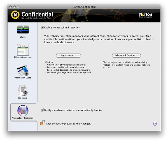Screen dimensions: 168x141
Task: Click the Norton Confidential window title bar
Action: (84, 6)
